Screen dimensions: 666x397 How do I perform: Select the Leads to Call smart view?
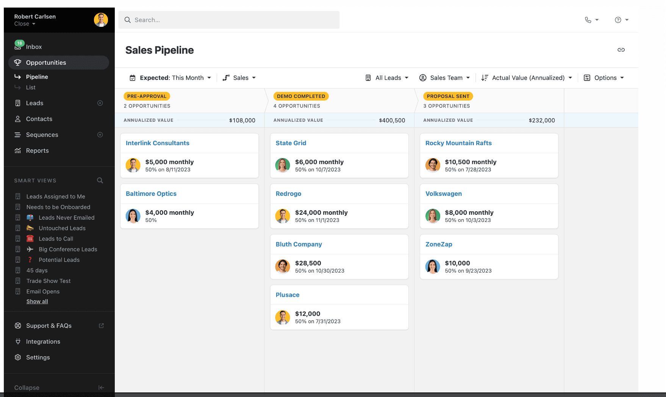point(56,239)
